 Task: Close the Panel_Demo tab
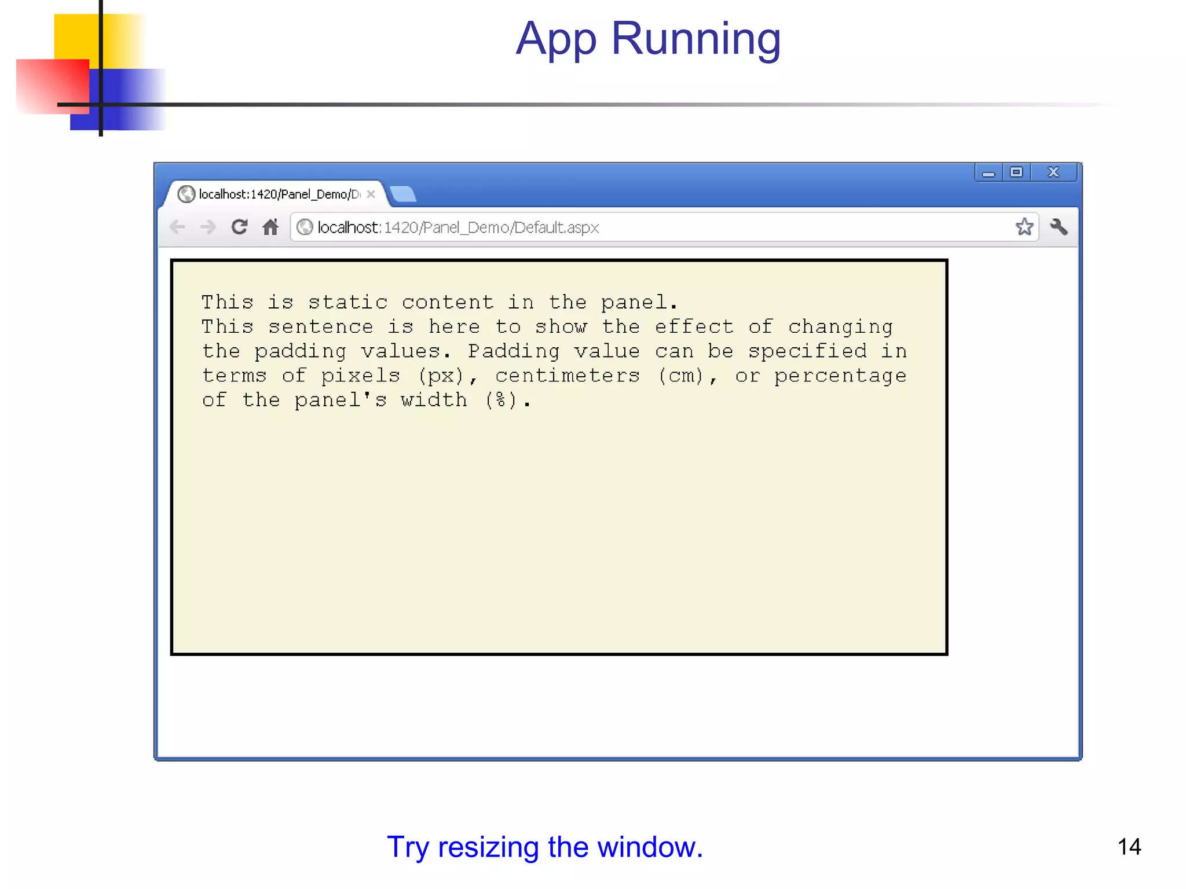371,194
